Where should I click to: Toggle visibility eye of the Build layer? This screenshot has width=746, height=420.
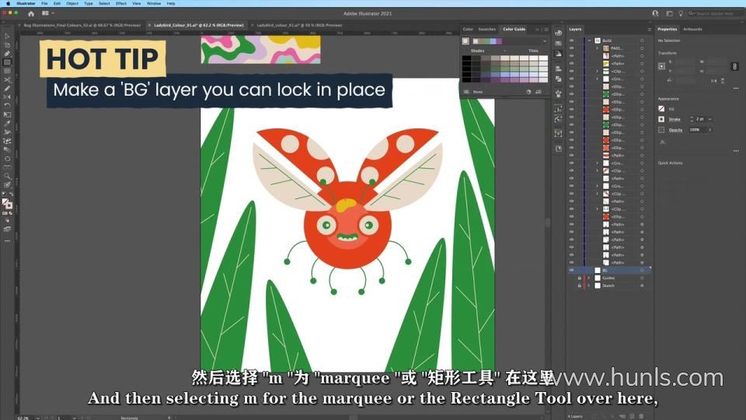click(571, 40)
